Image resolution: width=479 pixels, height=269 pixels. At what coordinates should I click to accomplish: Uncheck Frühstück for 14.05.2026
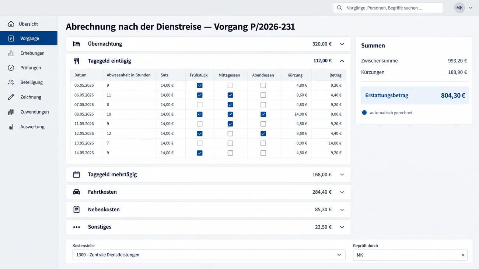coord(200,153)
